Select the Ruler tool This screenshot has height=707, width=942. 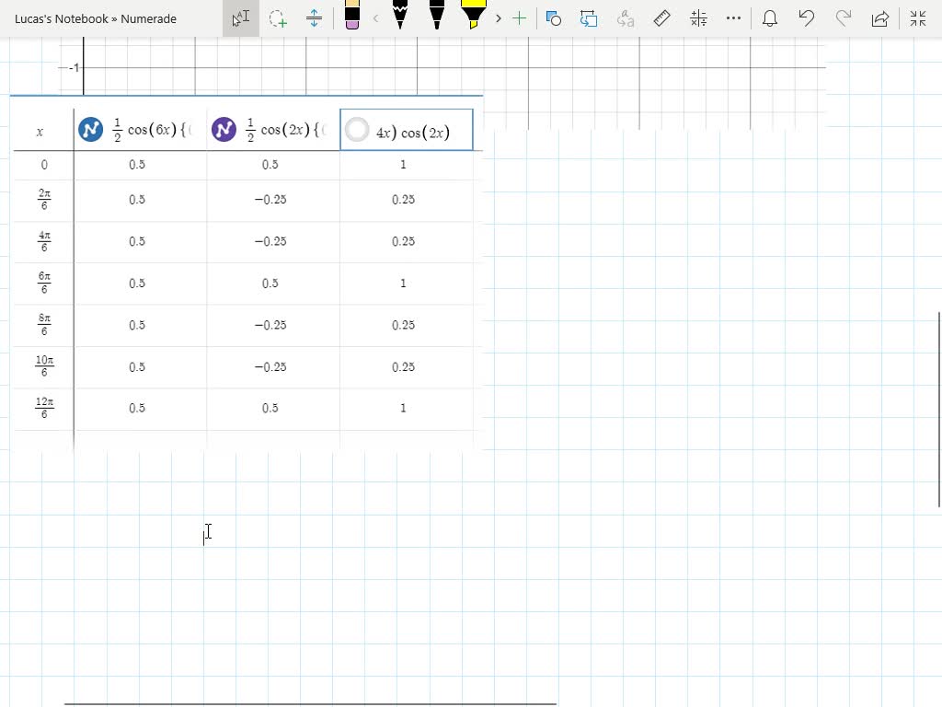661,18
